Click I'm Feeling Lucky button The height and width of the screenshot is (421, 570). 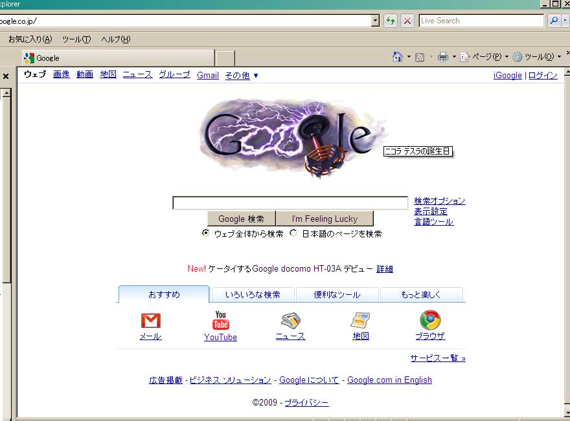point(325,219)
